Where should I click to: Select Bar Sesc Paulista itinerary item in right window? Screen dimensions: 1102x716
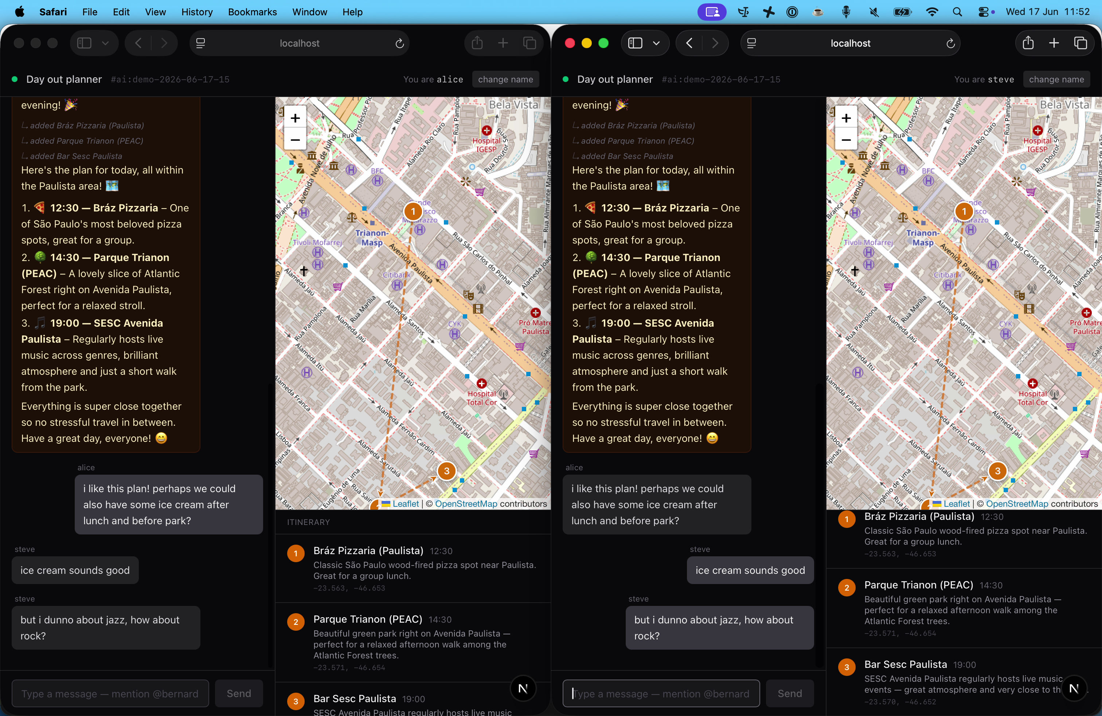click(964, 682)
